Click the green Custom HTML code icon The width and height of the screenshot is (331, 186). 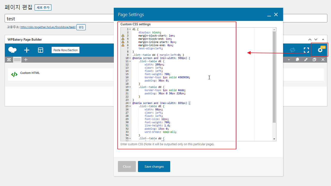click(x=14, y=75)
